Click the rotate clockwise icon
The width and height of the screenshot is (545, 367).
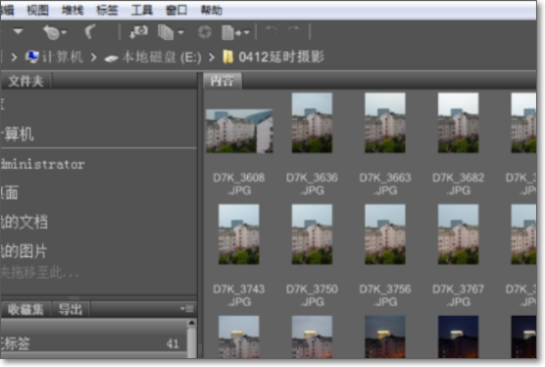tap(293, 33)
